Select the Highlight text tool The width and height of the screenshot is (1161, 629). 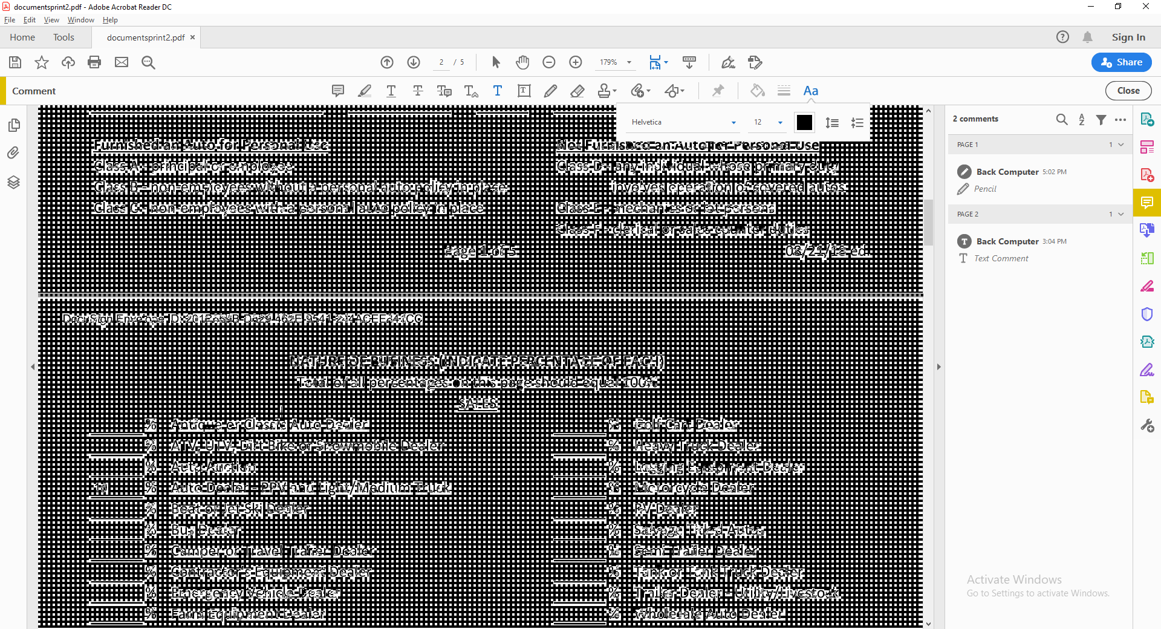click(x=365, y=91)
